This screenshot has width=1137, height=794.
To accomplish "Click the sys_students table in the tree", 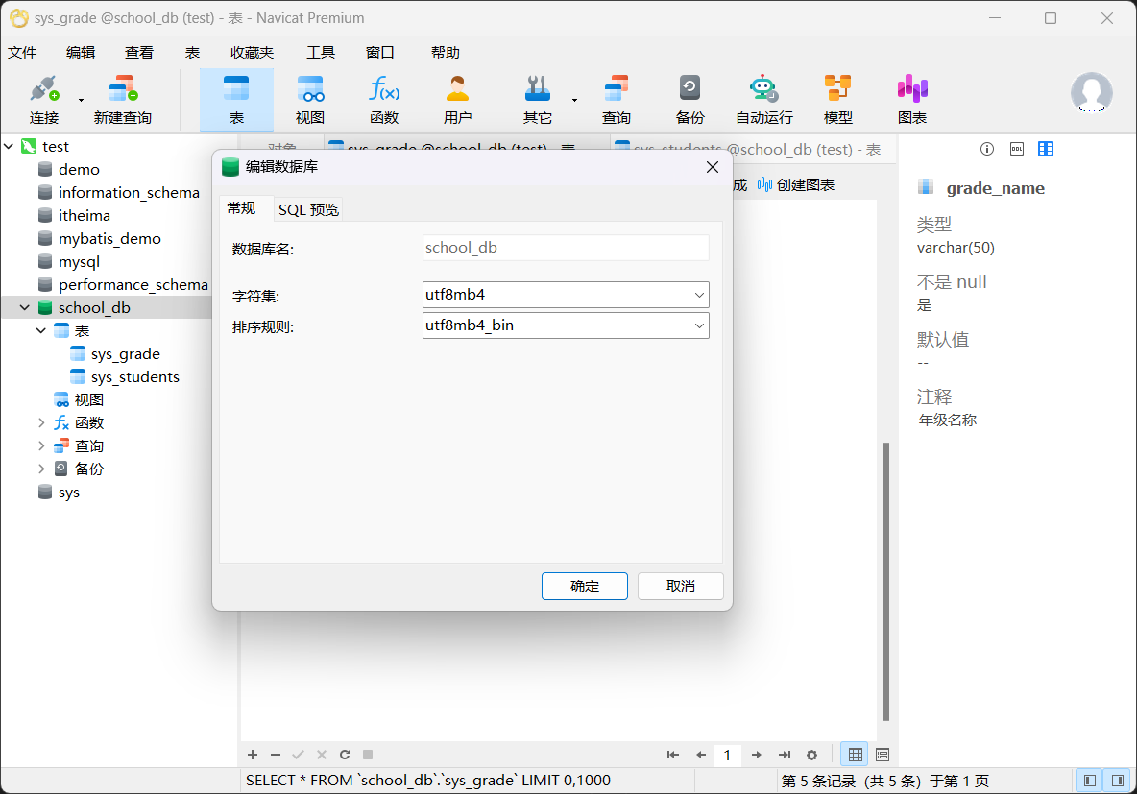I will 134,376.
